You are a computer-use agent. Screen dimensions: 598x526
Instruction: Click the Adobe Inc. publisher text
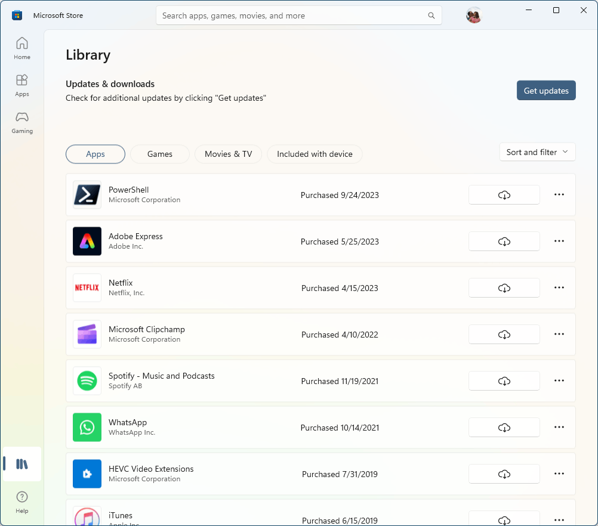[126, 246]
